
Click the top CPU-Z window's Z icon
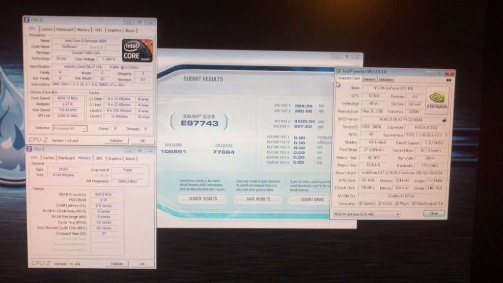point(27,20)
